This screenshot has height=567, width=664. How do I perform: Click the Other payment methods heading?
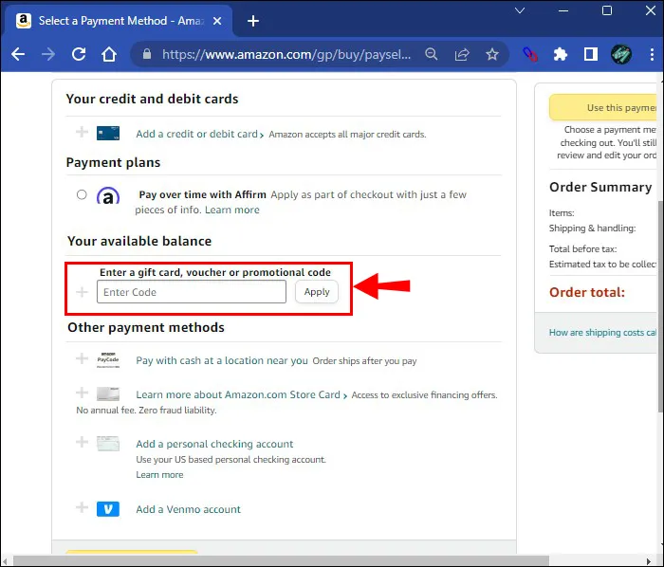146,327
